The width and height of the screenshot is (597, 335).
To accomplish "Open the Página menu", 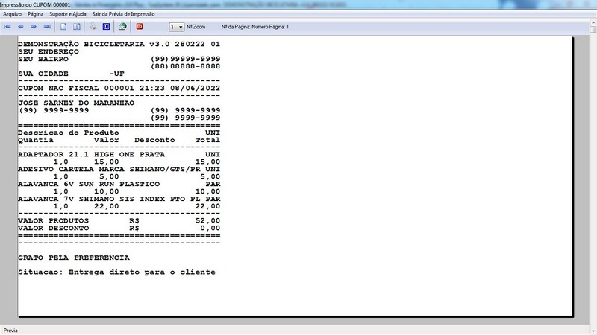I will click(x=35, y=14).
